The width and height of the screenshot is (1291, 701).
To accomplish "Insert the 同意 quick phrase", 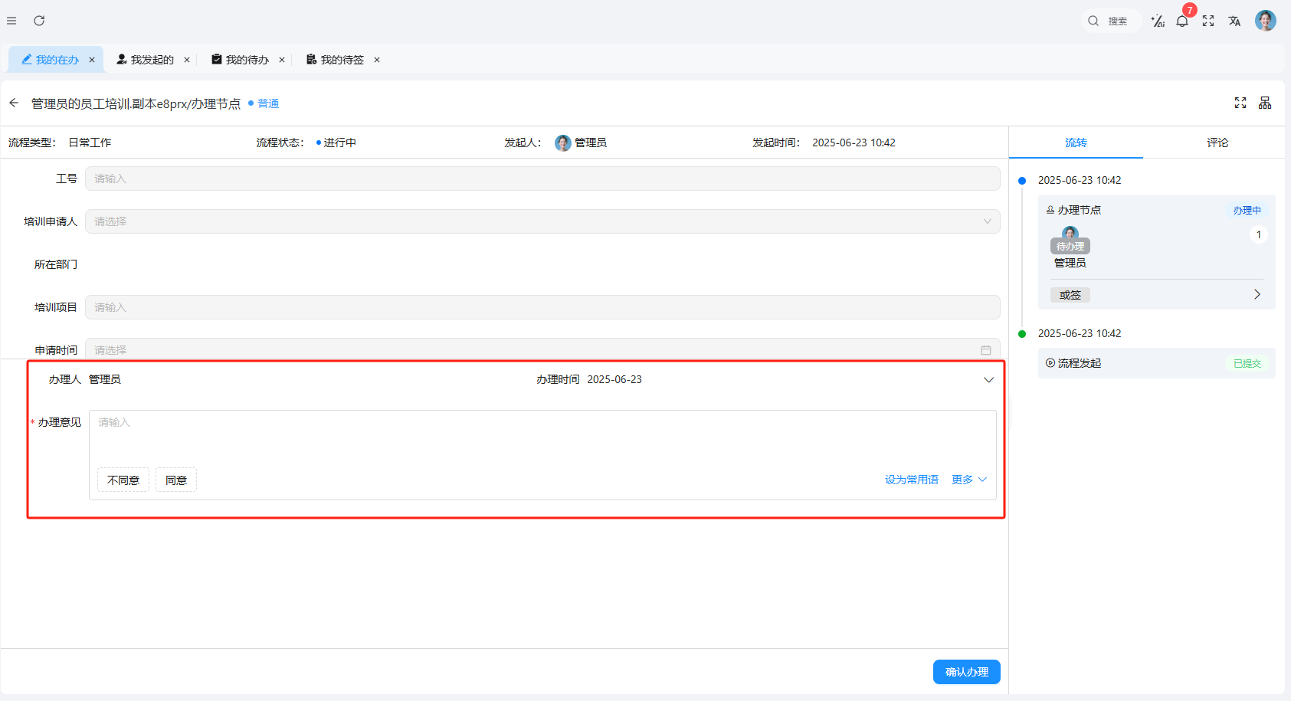I will (x=176, y=480).
